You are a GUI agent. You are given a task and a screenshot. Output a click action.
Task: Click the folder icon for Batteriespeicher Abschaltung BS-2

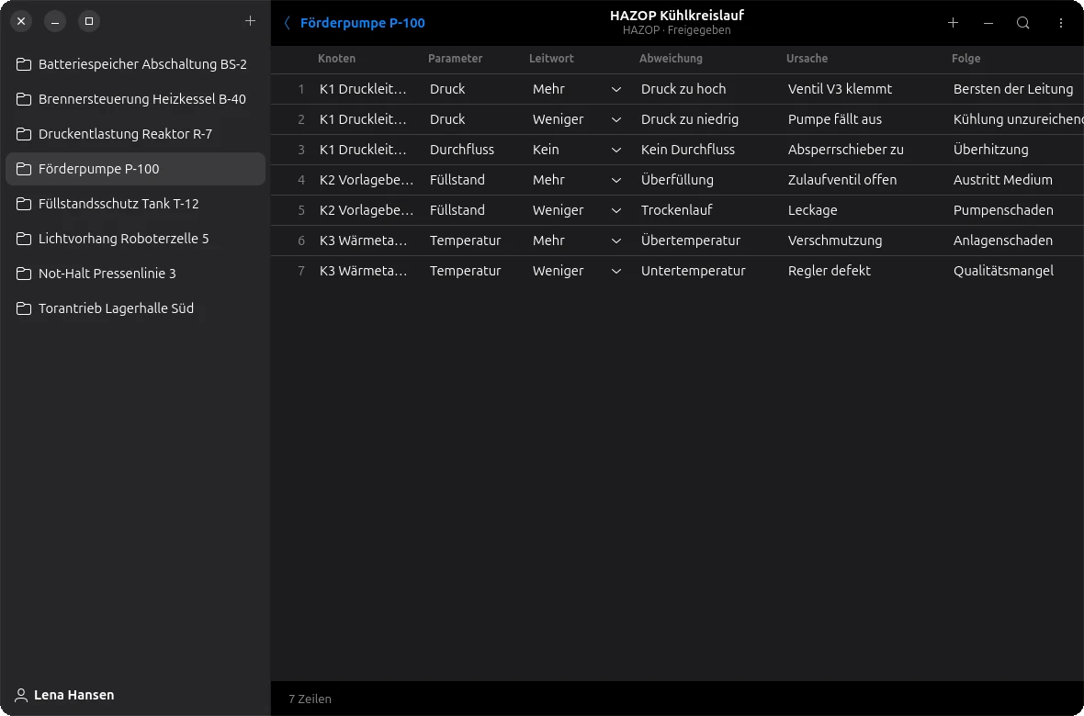24,64
